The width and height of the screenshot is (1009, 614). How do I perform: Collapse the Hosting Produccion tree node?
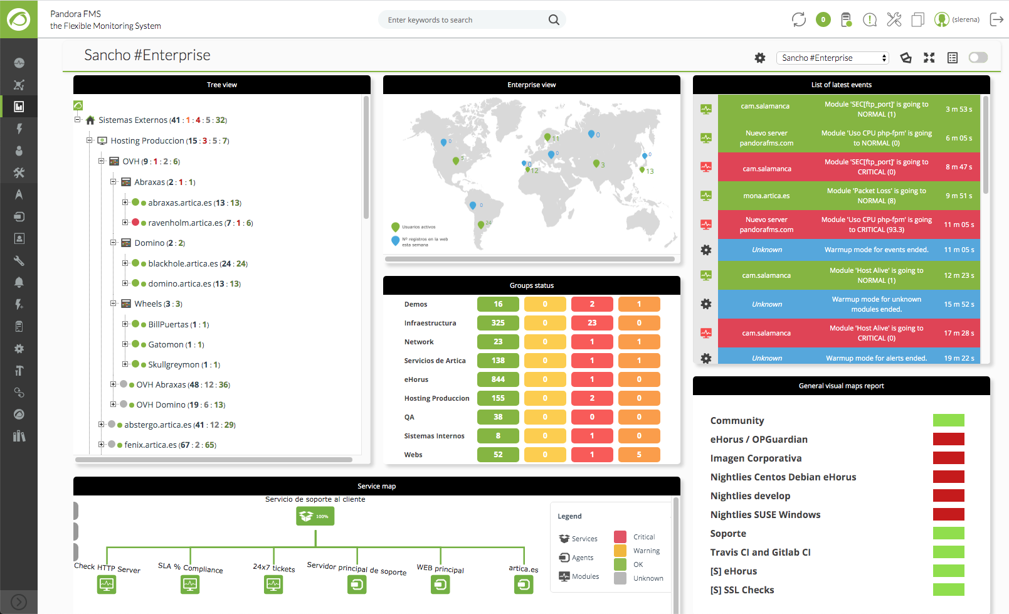[x=90, y=140]
